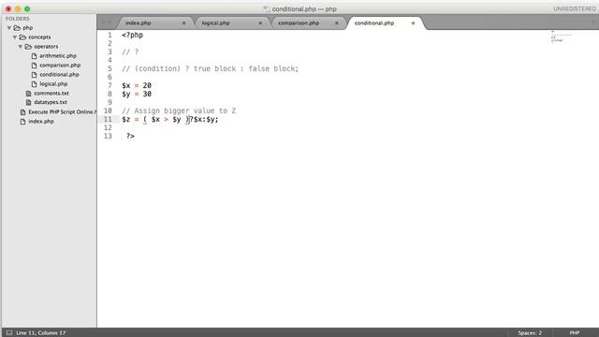Click the yellow minimize window button
599x337 pixels.
(x=18, y=8)
